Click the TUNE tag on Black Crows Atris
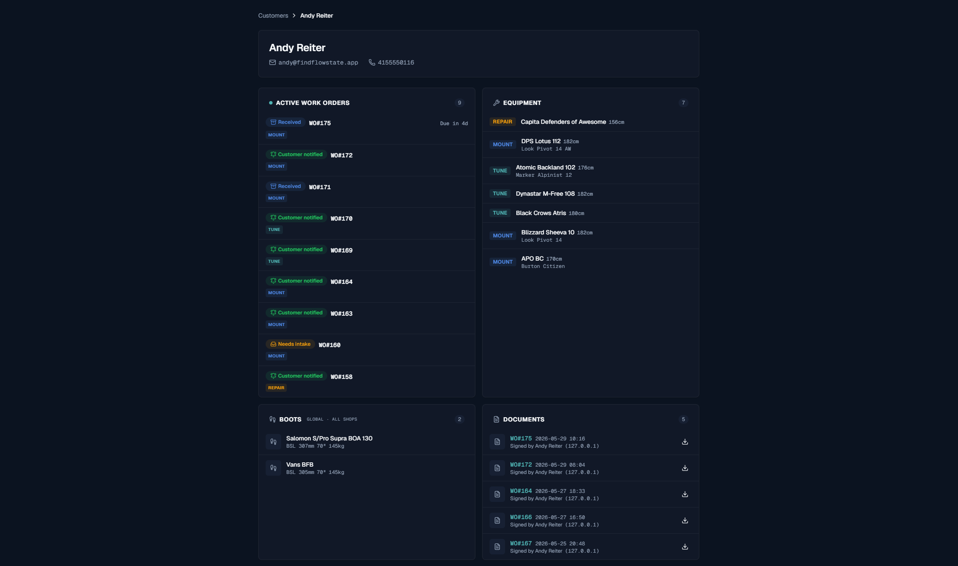958x566 pixels. tap(500, 213)
